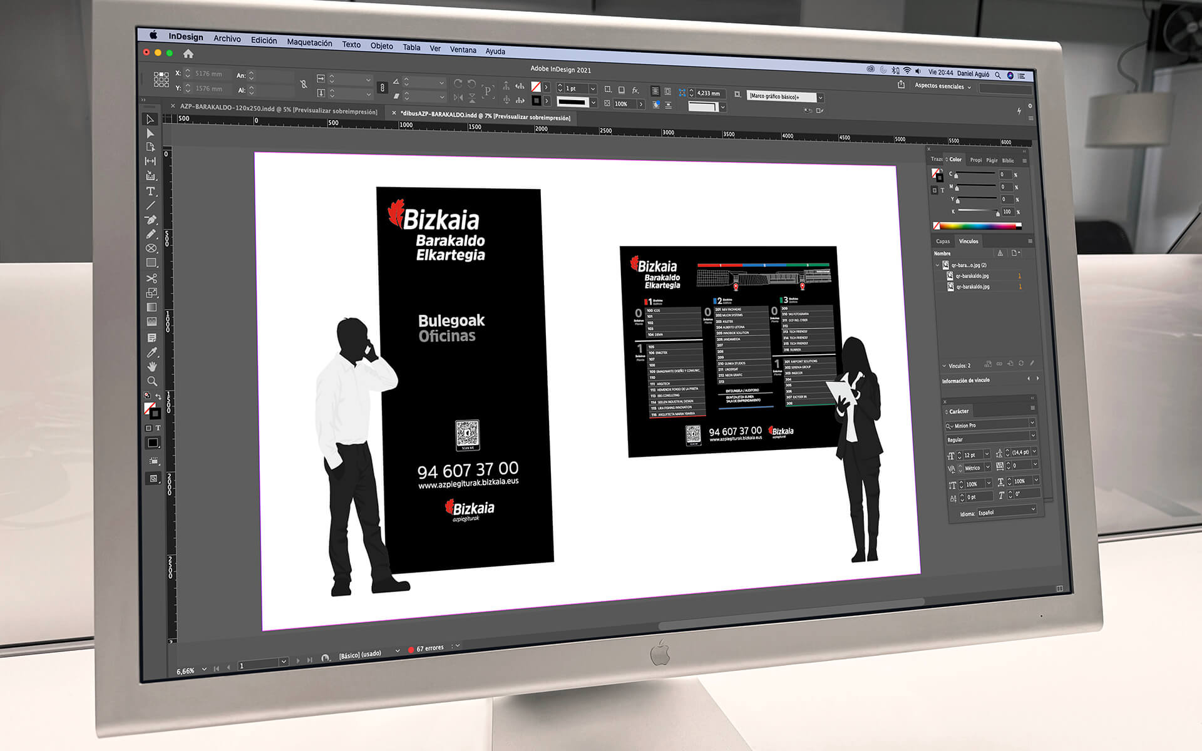Screen dimensions: 1202x751
Task: Open the Idioma Español dropdown
Action: pos(1007,511)
